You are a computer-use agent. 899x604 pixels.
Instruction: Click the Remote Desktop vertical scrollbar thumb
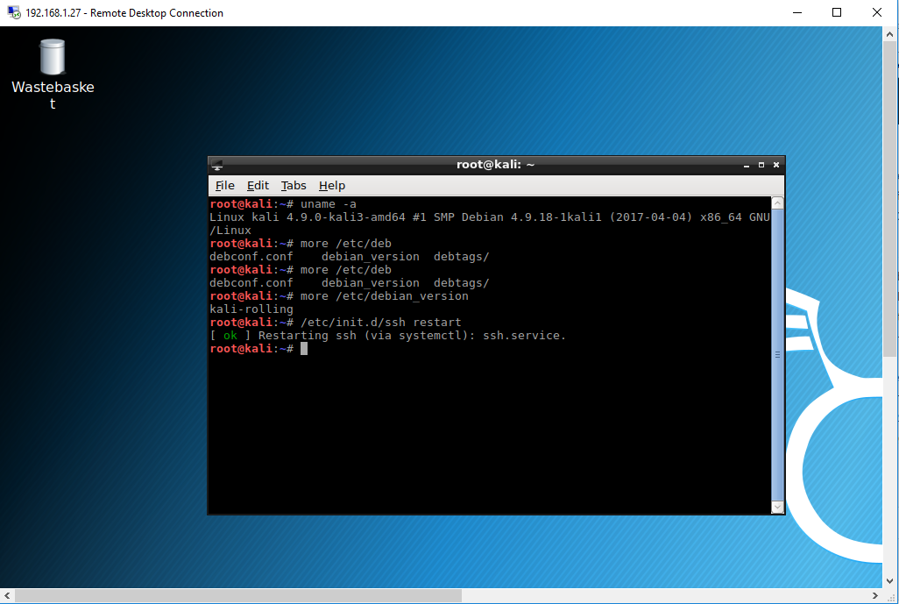pos(890,201)
